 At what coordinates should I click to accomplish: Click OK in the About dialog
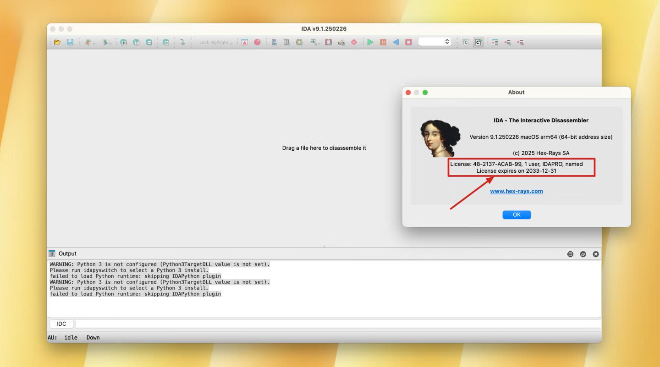pyautogui.click(x=517, y=214)
